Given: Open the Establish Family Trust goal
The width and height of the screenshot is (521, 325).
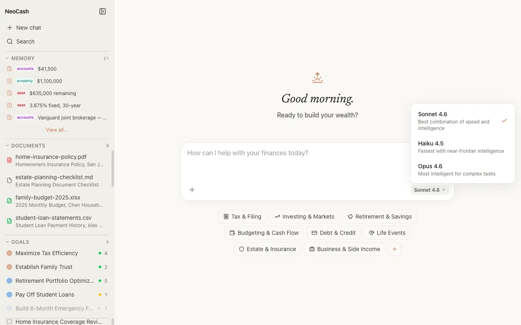Looking at the screenshot, I should 44,267.
